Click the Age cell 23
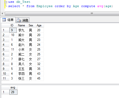119x98 pixels. tap(39, 40)
